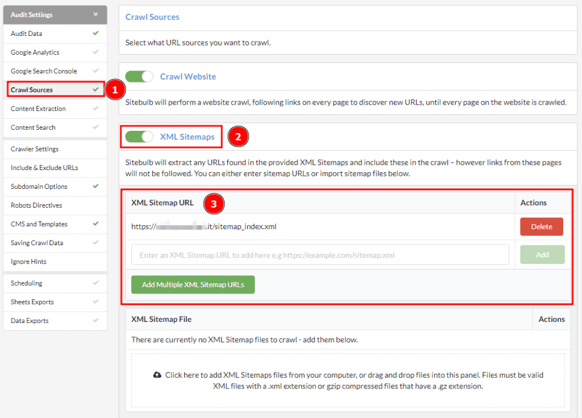
Task: Open Sheets Exports settings
Action: click(55, 302)
